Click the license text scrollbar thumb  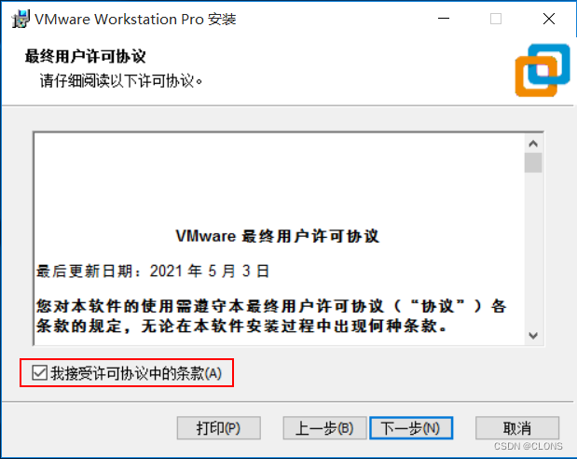pos(533,163)
